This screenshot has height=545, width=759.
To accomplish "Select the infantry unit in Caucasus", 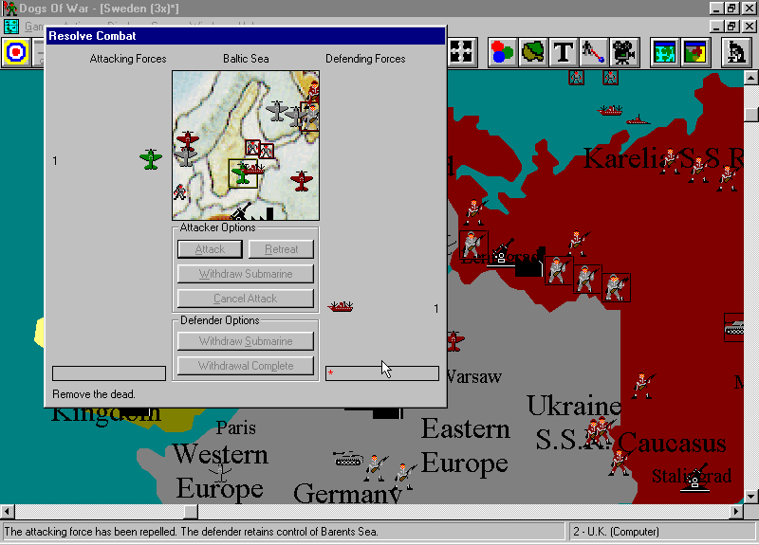I will [x=620, y=462].
